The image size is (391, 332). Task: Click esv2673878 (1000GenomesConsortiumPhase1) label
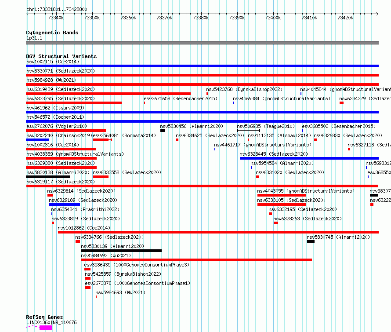coord(138,283)
